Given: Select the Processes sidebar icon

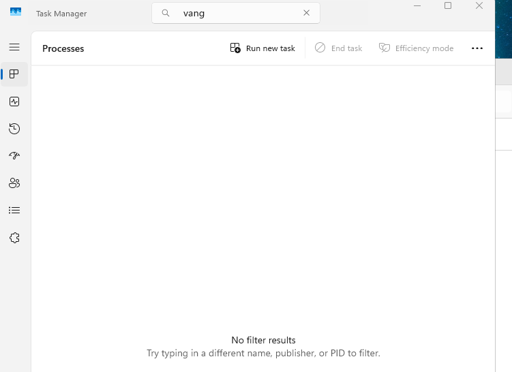Looking at the screenshot, I should point(14,74).
